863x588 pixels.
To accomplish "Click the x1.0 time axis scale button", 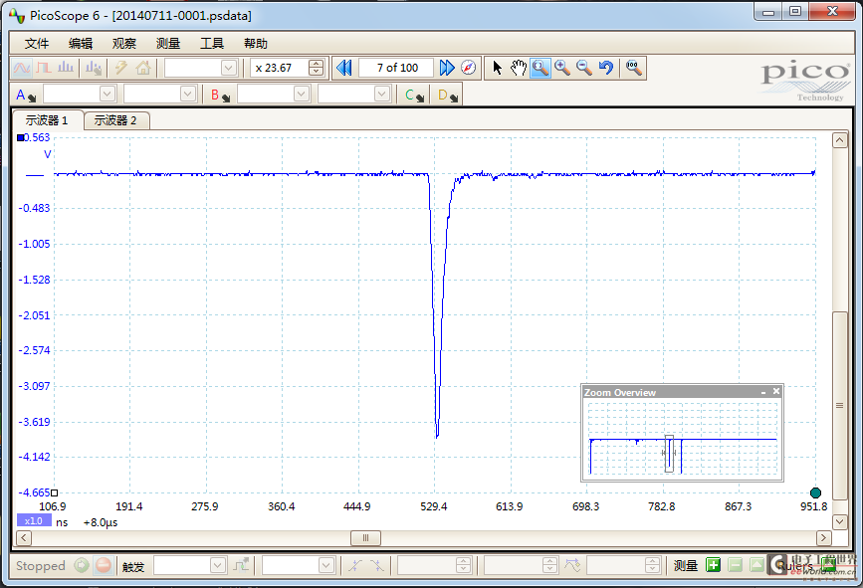I will (34, 521).
